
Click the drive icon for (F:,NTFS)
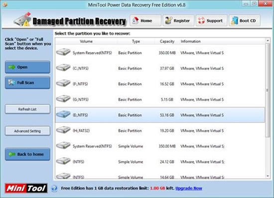coord(63,83)
